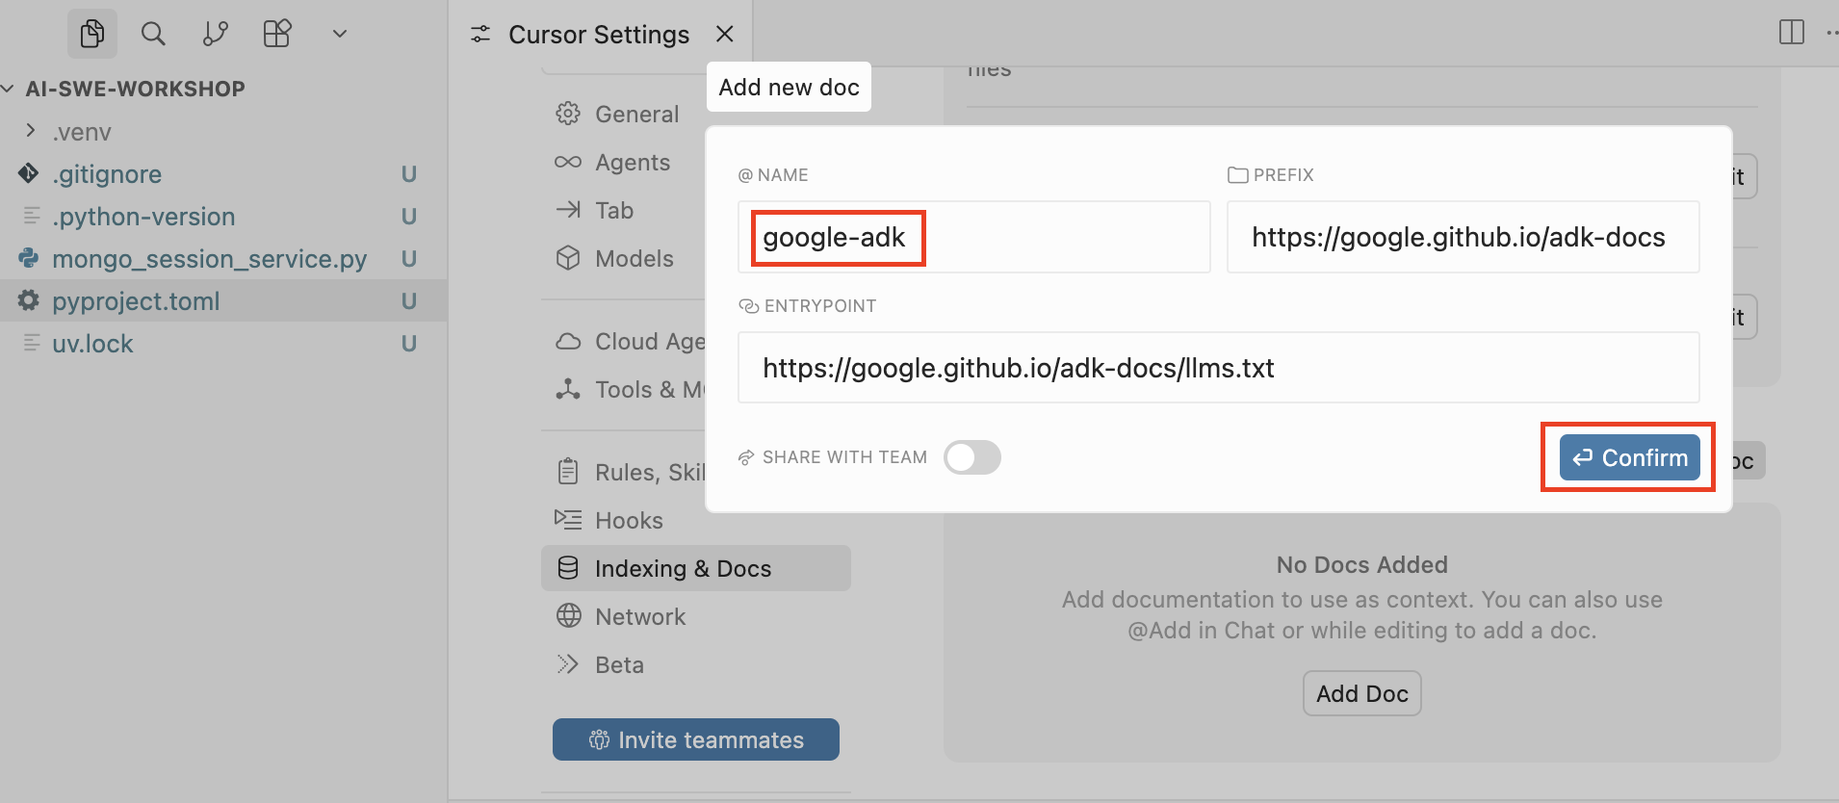Click the Python icon beside mongo_session_service.py
The image size is (1839, 803).
tap(29, 258)
